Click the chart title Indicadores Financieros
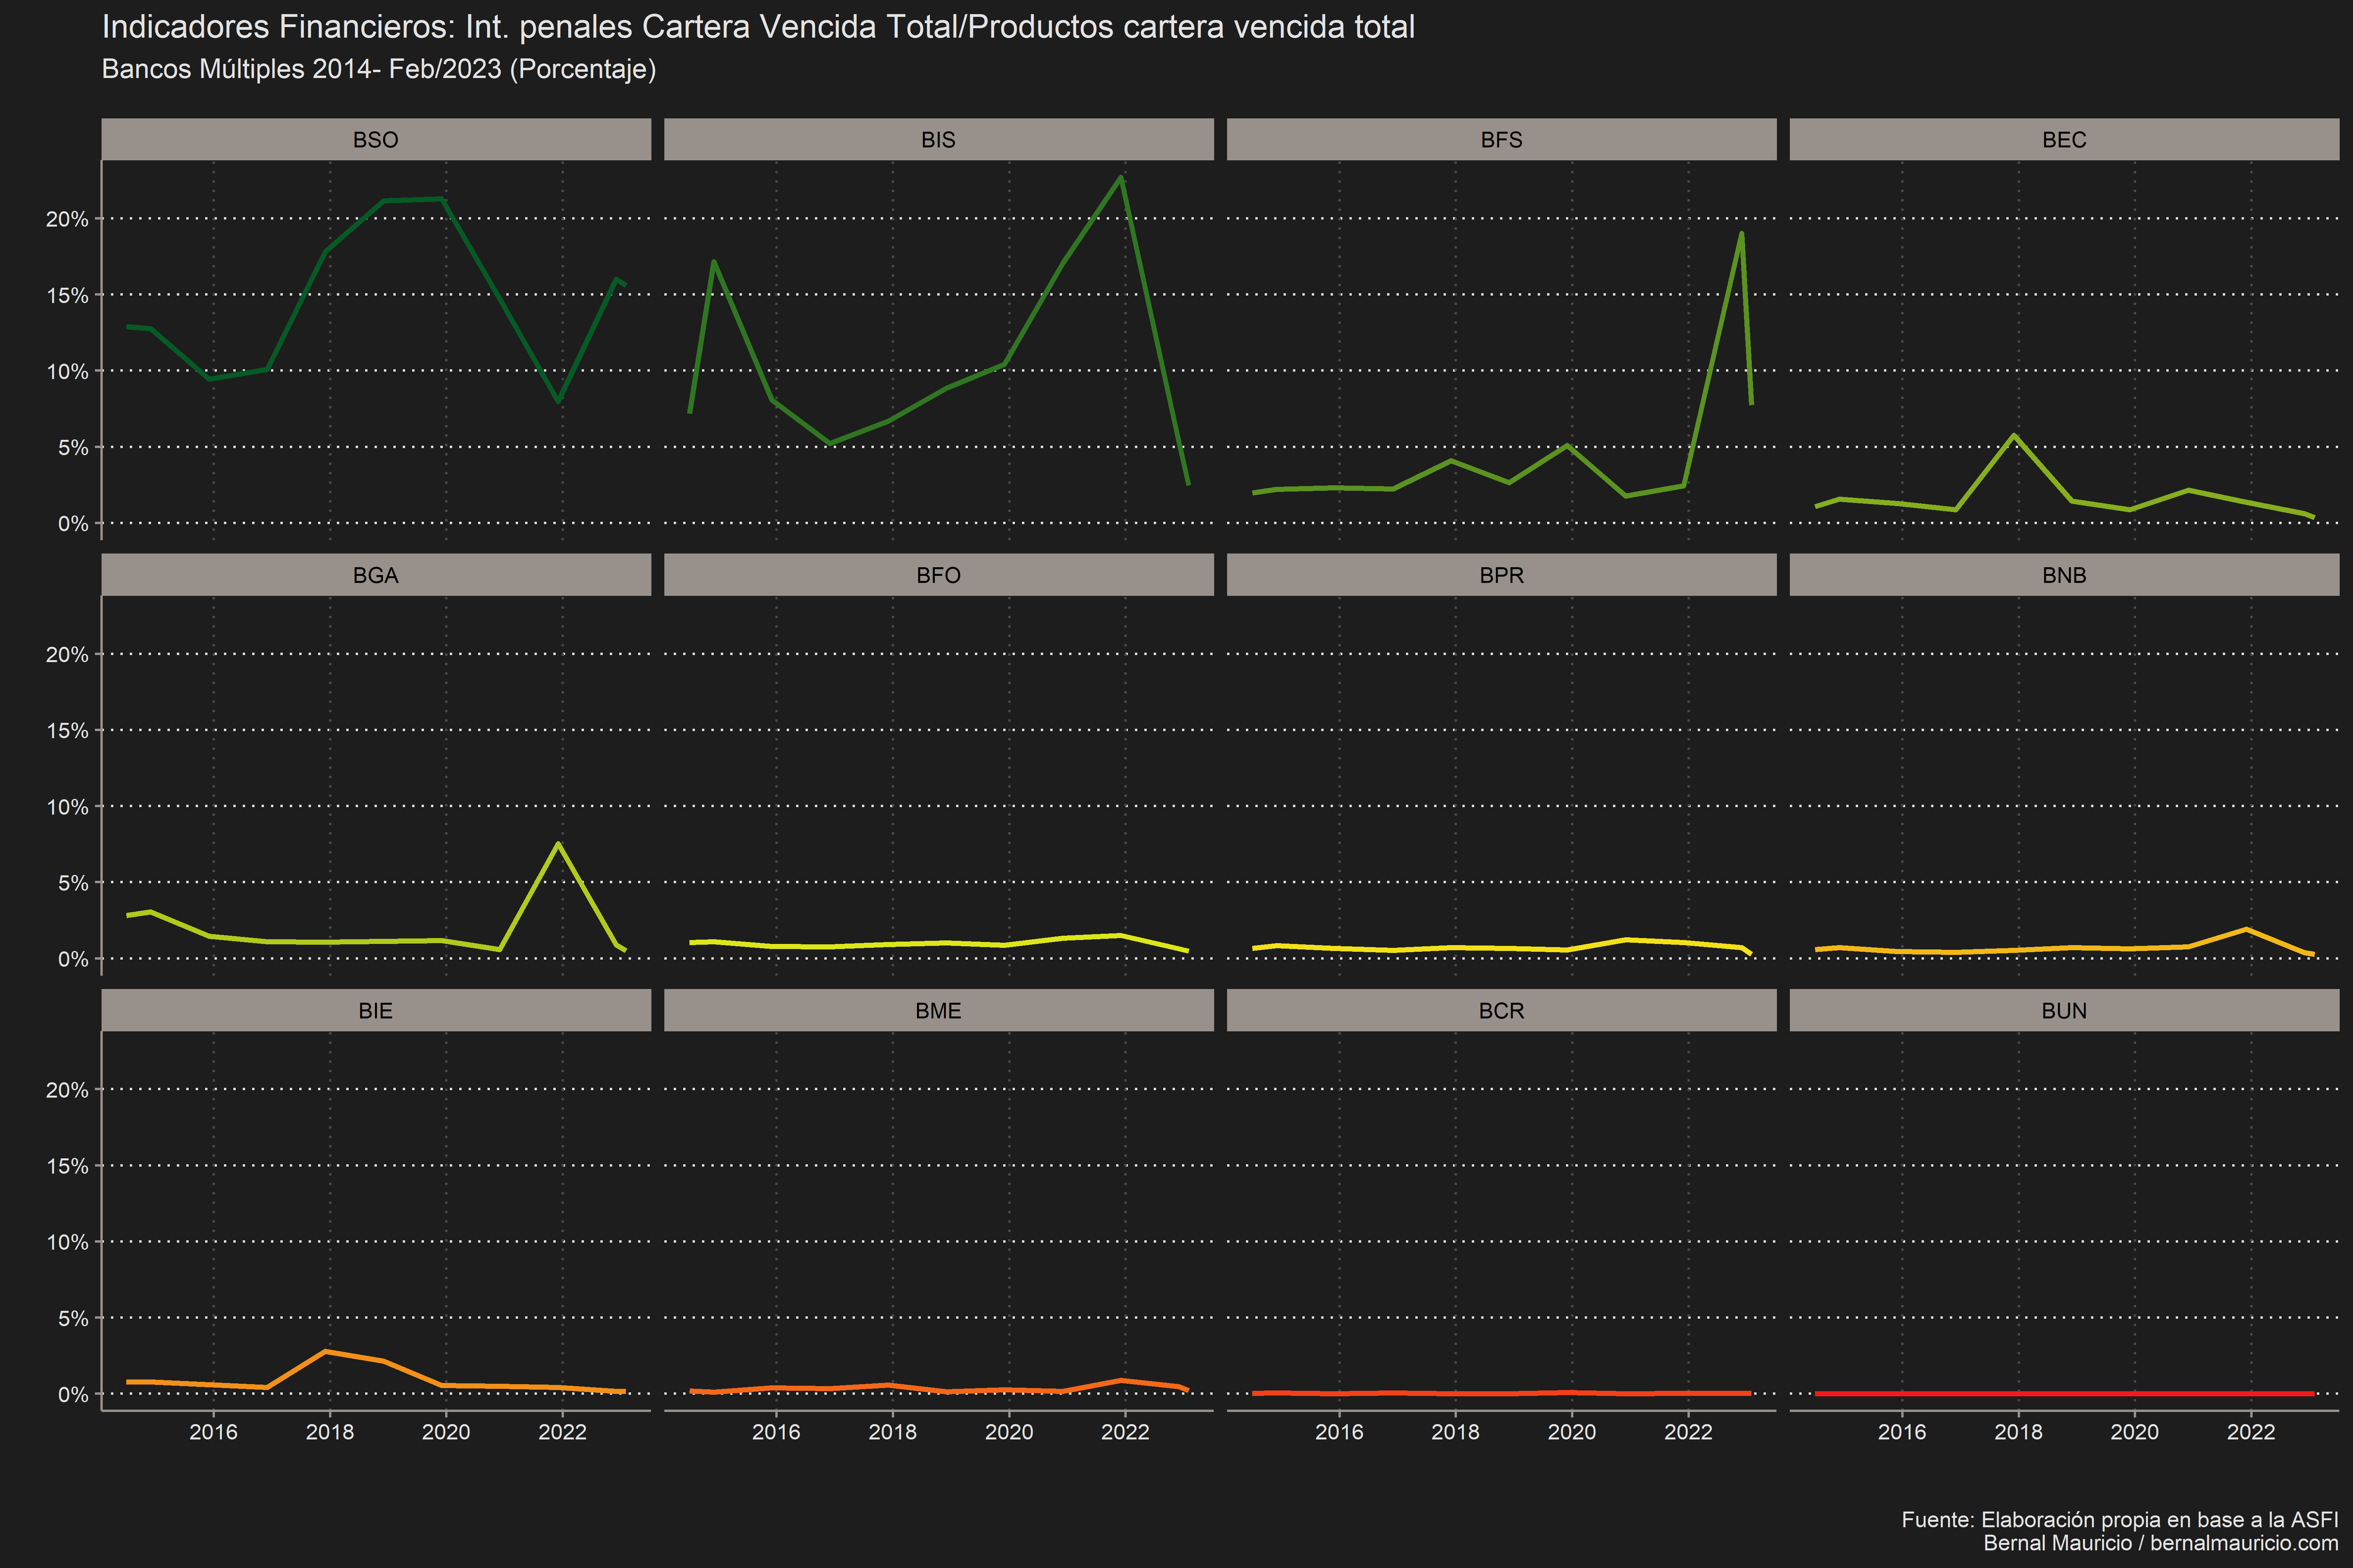Image resolution: width=2353 pixels, height=1568 pixels. click(x=758, y=27)
